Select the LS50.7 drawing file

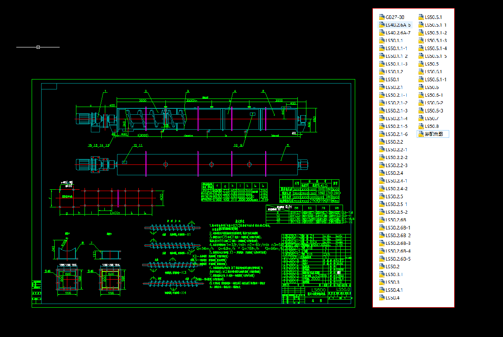[431, 118]
